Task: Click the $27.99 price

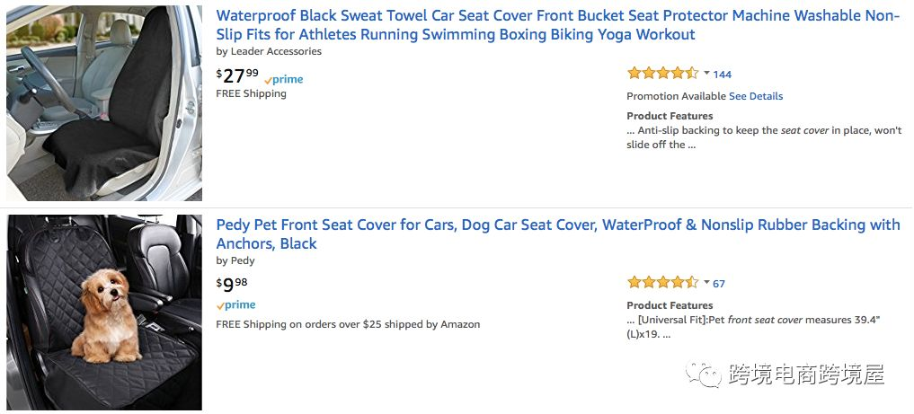Action: point(237,75)
